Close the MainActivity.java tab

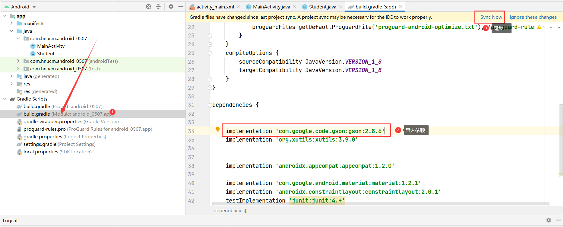pos(295,7)
